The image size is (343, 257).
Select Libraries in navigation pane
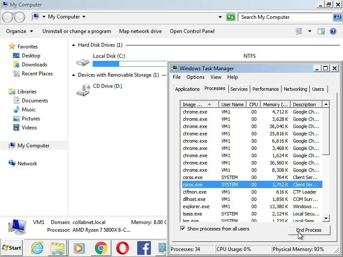(27, 92)
